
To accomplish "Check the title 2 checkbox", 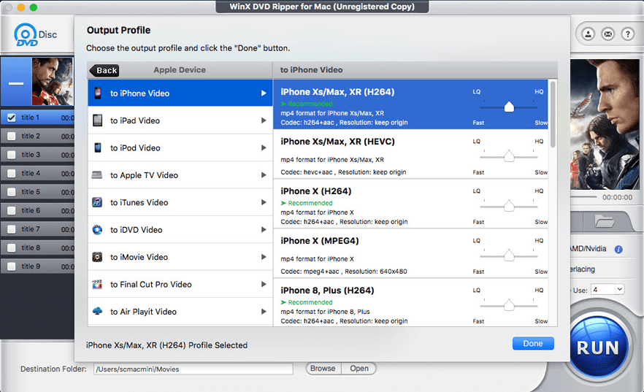I will [x=12, y=136].
